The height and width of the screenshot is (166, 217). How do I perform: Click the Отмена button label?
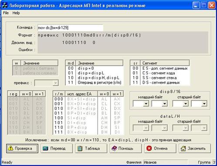click(x=161, y=149)
